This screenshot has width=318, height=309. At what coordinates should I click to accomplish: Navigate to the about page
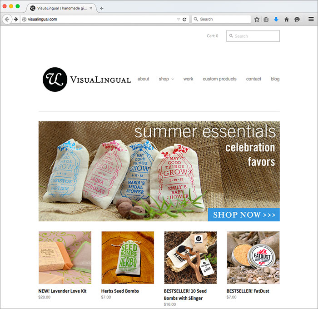click(144, 79)
